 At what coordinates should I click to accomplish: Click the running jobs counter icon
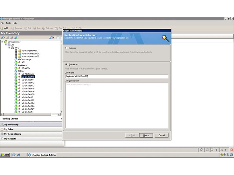coord(212,150)
